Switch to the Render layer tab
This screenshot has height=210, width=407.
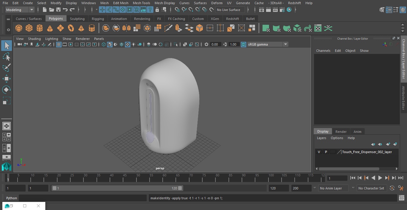341,132
